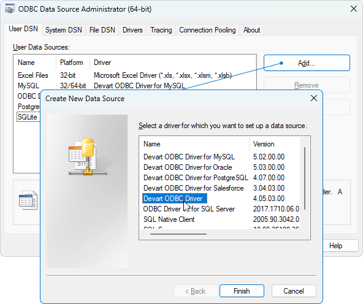Close the Create New Data Source dialog
The width and height of the screenshot is (363, 304).
(x=314, y=98)
